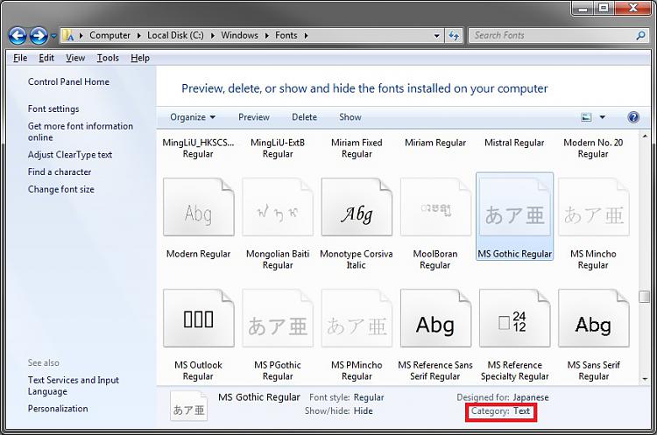Click the Miriam Regular label
657x435 pixels.
[435, 143]
